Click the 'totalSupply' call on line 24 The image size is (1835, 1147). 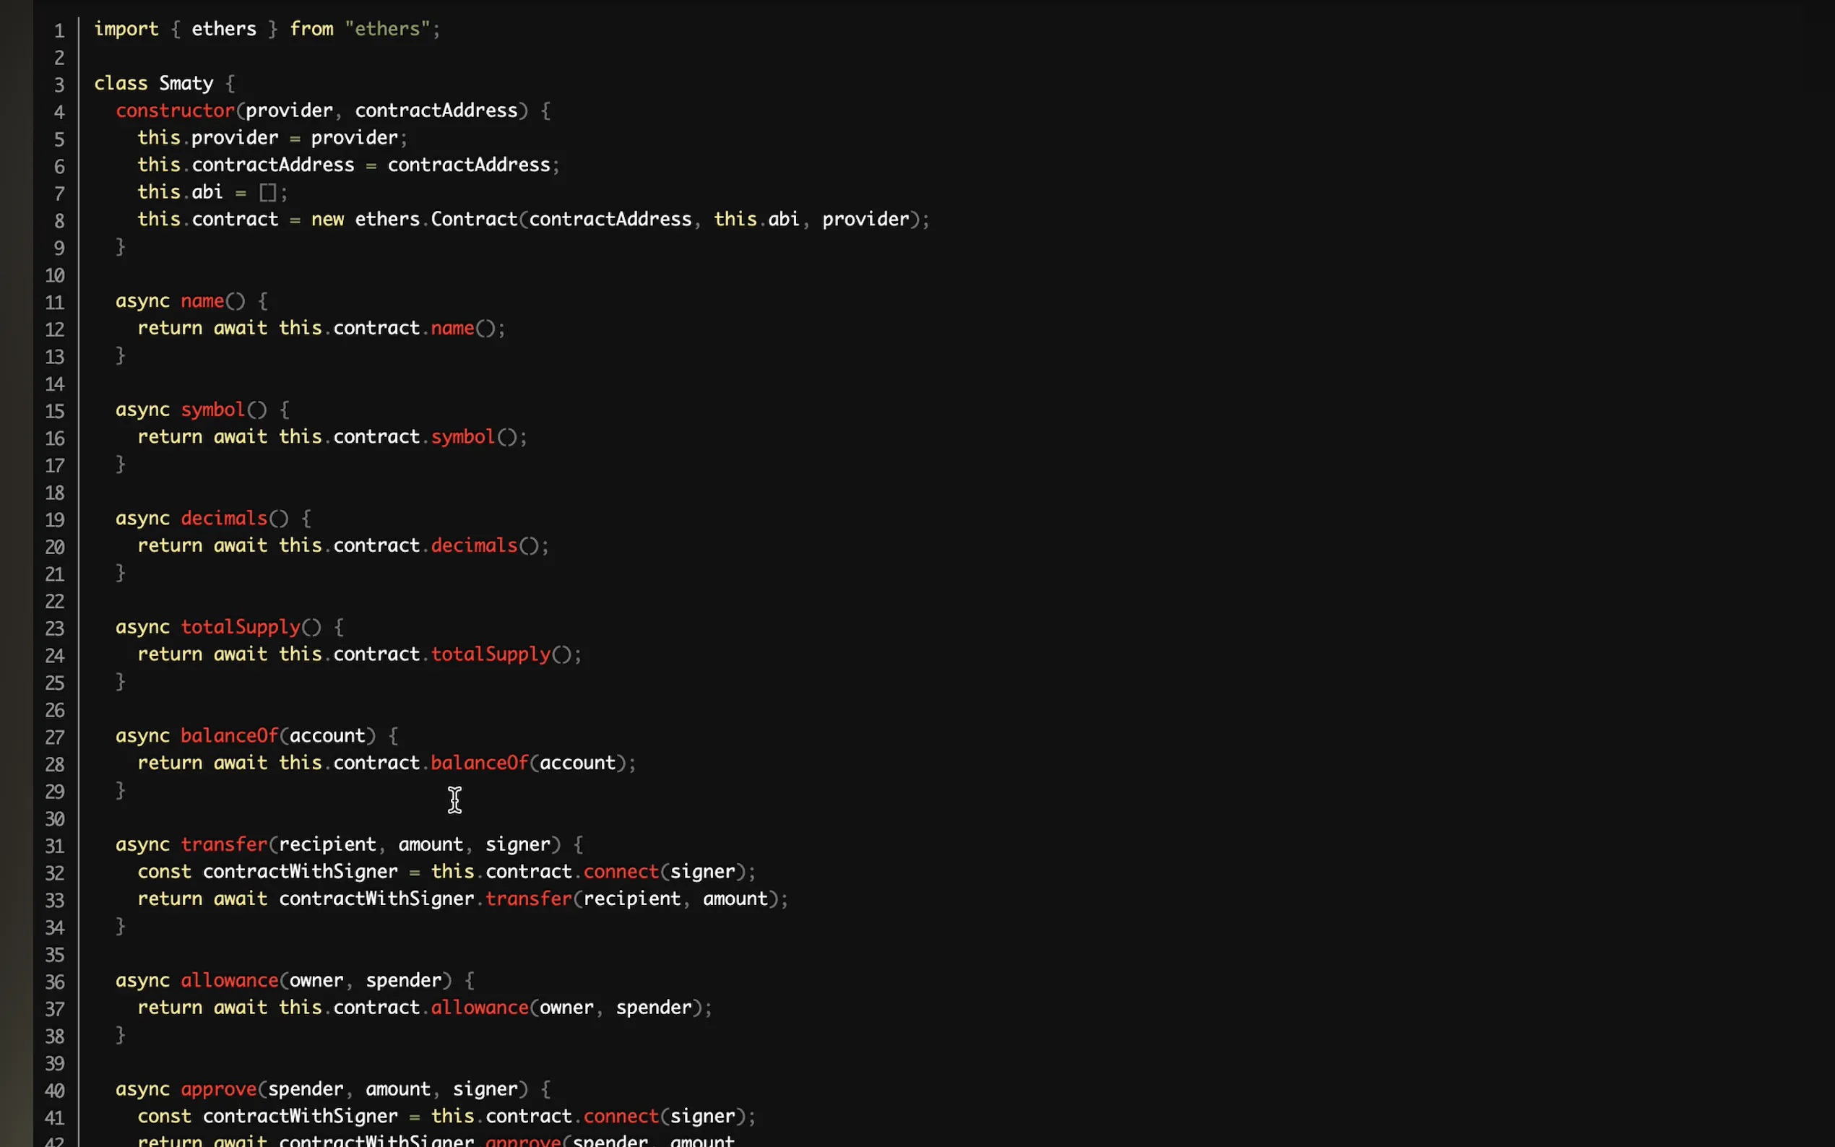pos(491,654)
